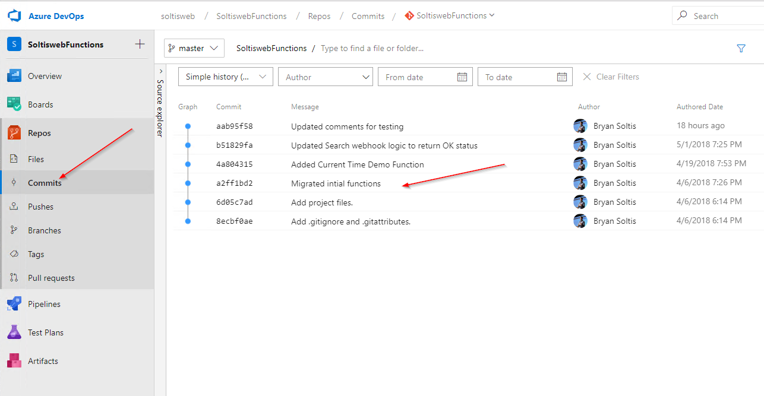The width and height of the screenshot is (764, 396).
Task: Open the Simple history dropdown
Action: point(226,77)
